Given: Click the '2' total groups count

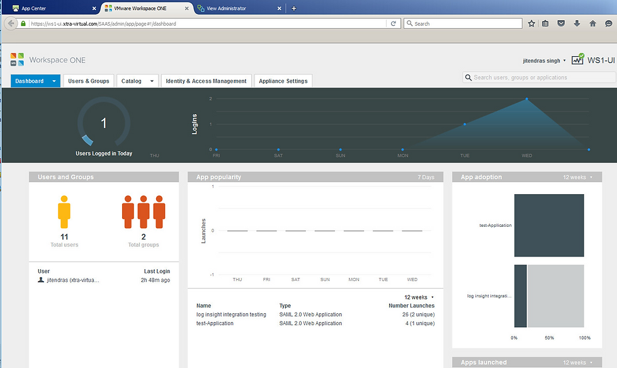Looking at the screenshot, I should (144, 237).
